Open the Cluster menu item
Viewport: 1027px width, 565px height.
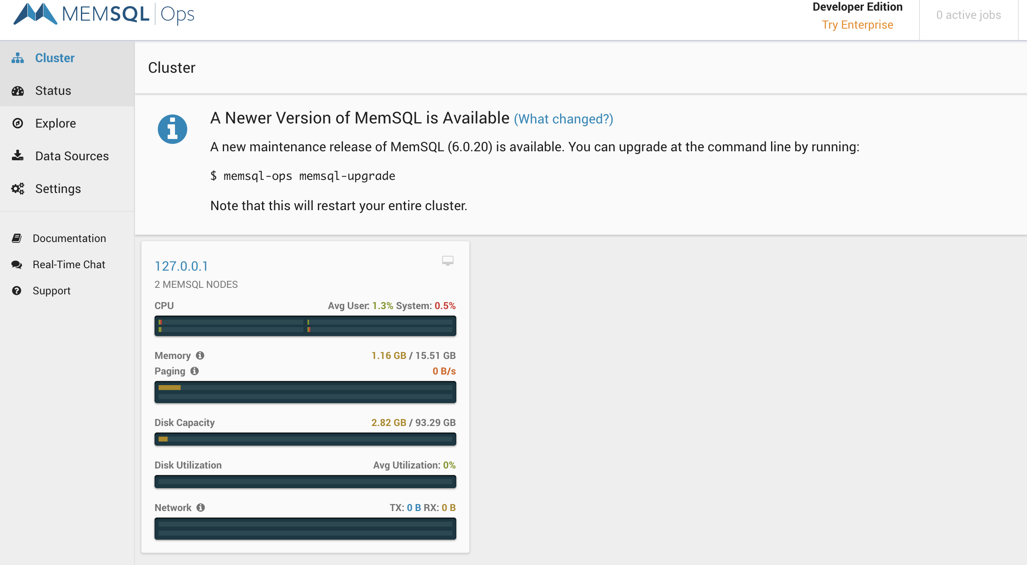coord(67,58)
